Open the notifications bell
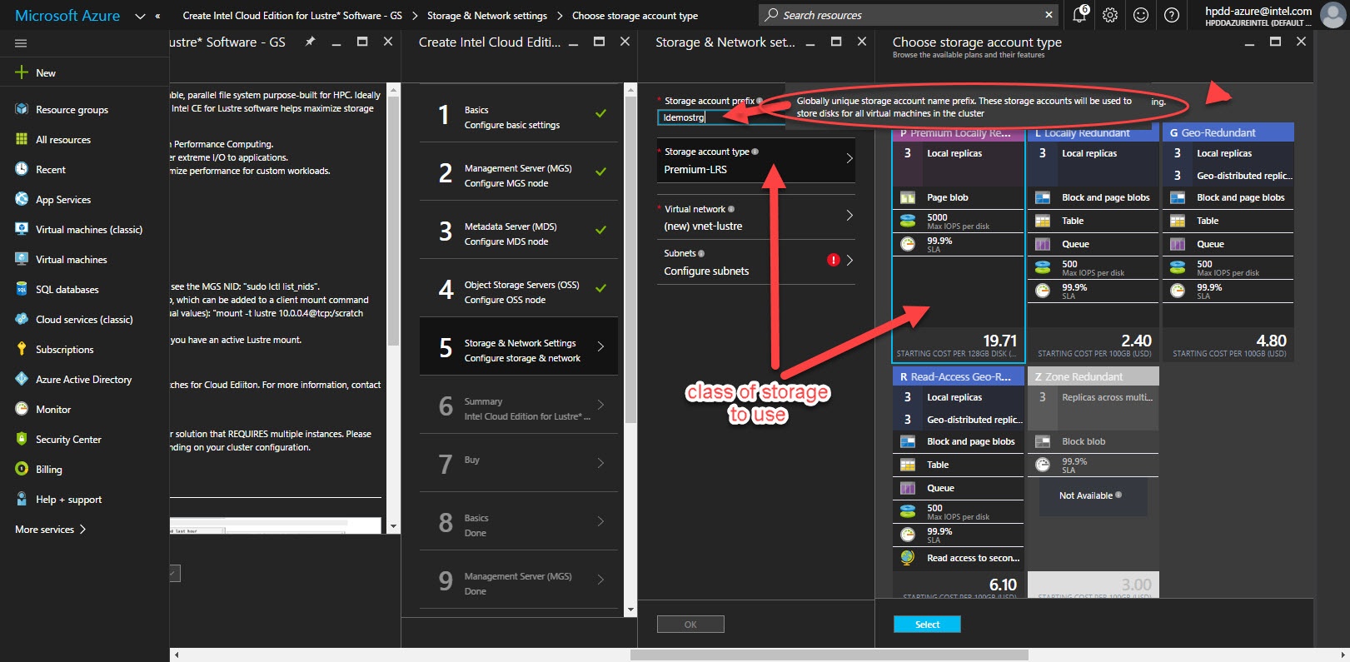This screenshot has height=662, width=1350. click(1080, 14)
